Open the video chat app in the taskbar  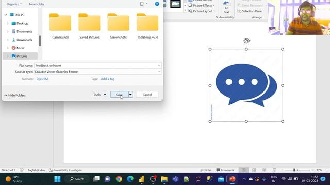tap(108, 179)
